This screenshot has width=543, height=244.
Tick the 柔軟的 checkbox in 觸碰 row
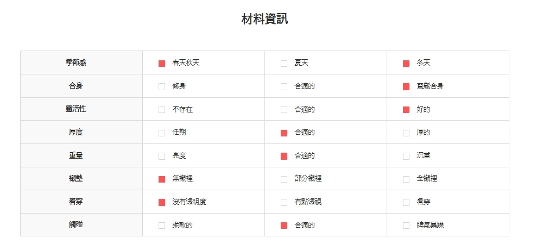click(162, 225)
